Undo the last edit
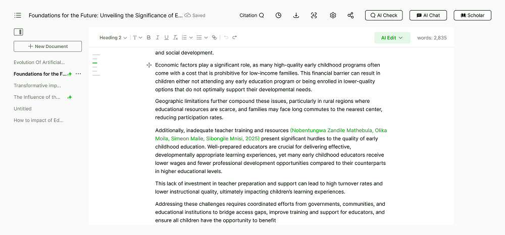Screen dimensions: 505x235 (x=226, y=38)
